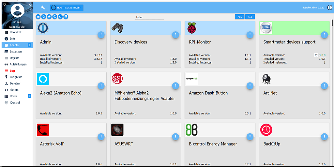
Task: Click the admin user avatar
Action: click(17, 11)
